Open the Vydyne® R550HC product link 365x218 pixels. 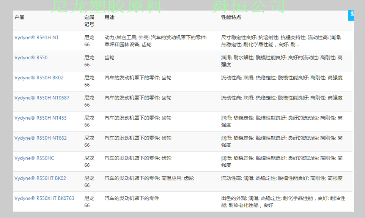tap(34, 158)
